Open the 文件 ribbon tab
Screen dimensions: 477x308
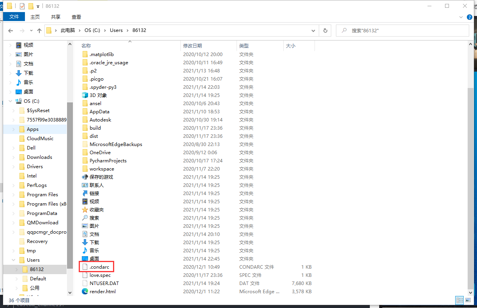point(14,17)
